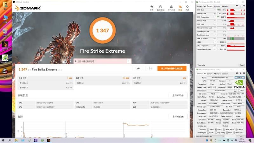This screenshot has height=143, width=254.
Task: Open the CPU Temperature sensor dropdown arrow
Action: tap(215, 46)
